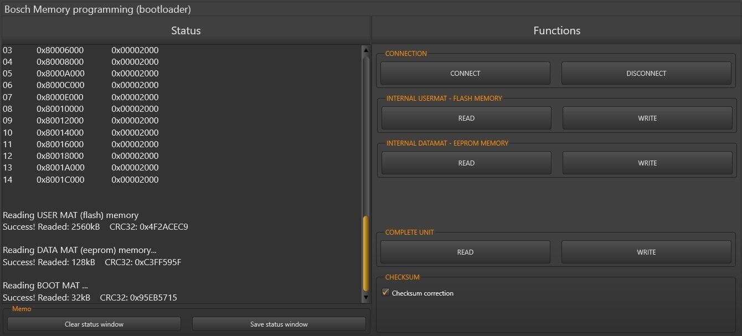Select the row with address 0x8001A000
The image size is (742, 336).
pyautogui.click(x=81, y=167)
